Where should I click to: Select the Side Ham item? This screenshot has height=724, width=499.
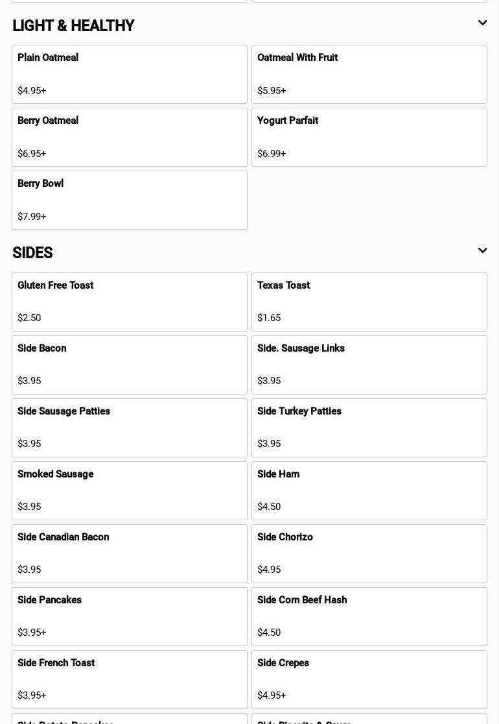(x=369, y=490)
